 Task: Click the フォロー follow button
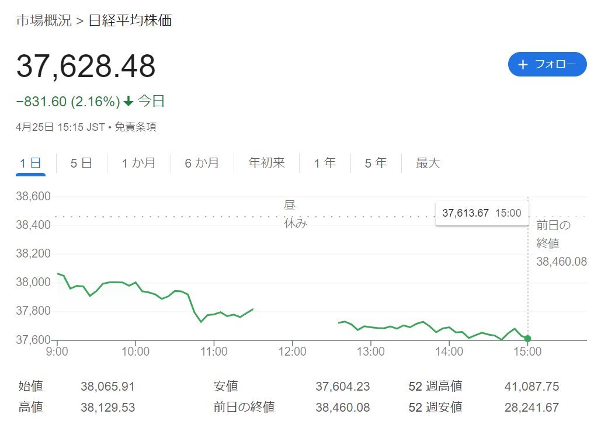(547, 64)
